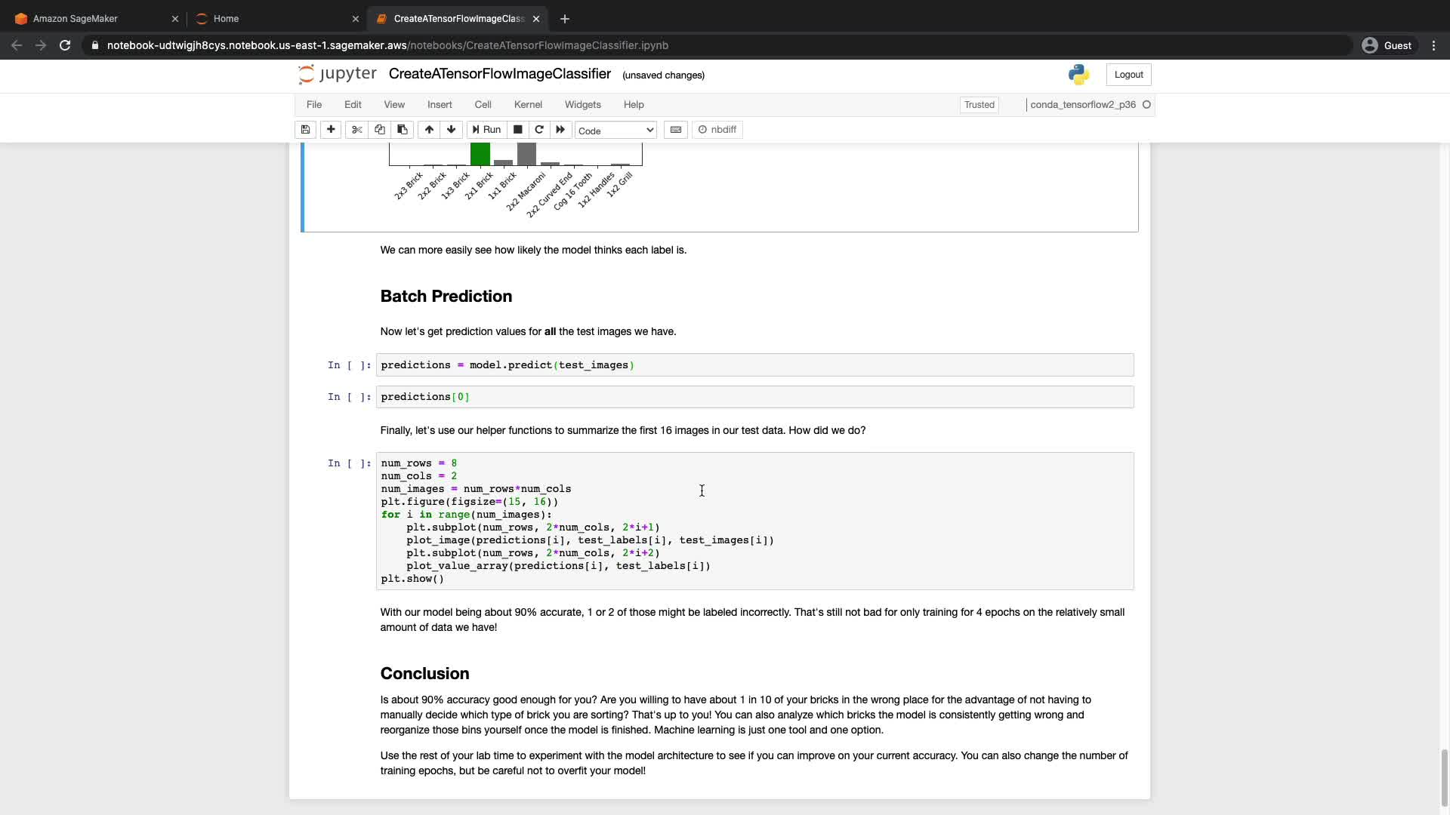Expand the Code cell type dropdown

[x=615, y=131]
